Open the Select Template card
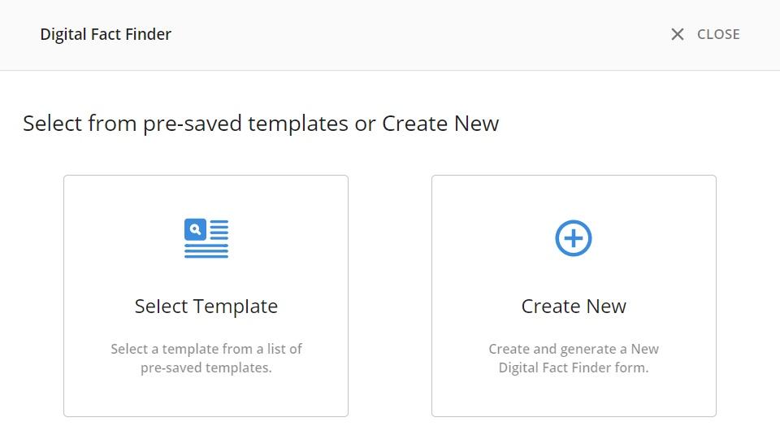The image size is (780, 448). click(x=206, y=296)
